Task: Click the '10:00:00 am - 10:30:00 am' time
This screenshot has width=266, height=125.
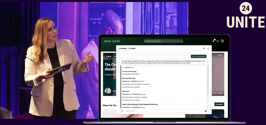Action: tap(131, 94)
